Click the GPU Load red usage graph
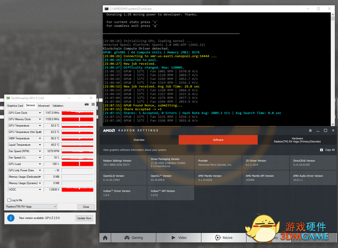Screen dimensions: 338x248 [78, 164]
